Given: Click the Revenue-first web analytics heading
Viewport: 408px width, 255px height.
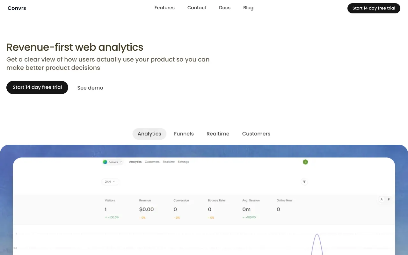Looking at the screenshot, I should click(x=75, y=47).
